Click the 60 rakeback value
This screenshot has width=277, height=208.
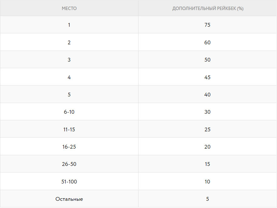pyautogui.click(x=207, y=42)
